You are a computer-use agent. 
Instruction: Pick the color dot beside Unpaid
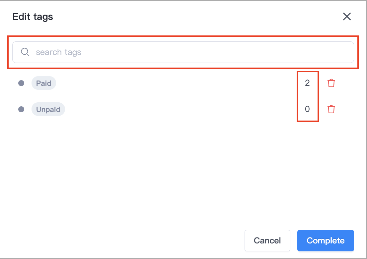[21, 109]
